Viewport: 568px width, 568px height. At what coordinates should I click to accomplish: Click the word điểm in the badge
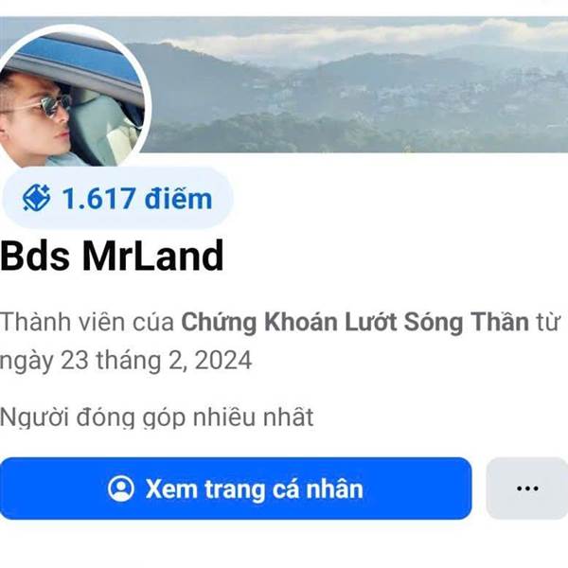pos(178,198)
